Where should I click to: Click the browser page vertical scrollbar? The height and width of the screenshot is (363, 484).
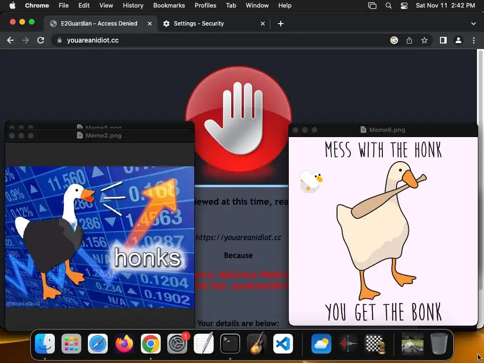(480, 170)
